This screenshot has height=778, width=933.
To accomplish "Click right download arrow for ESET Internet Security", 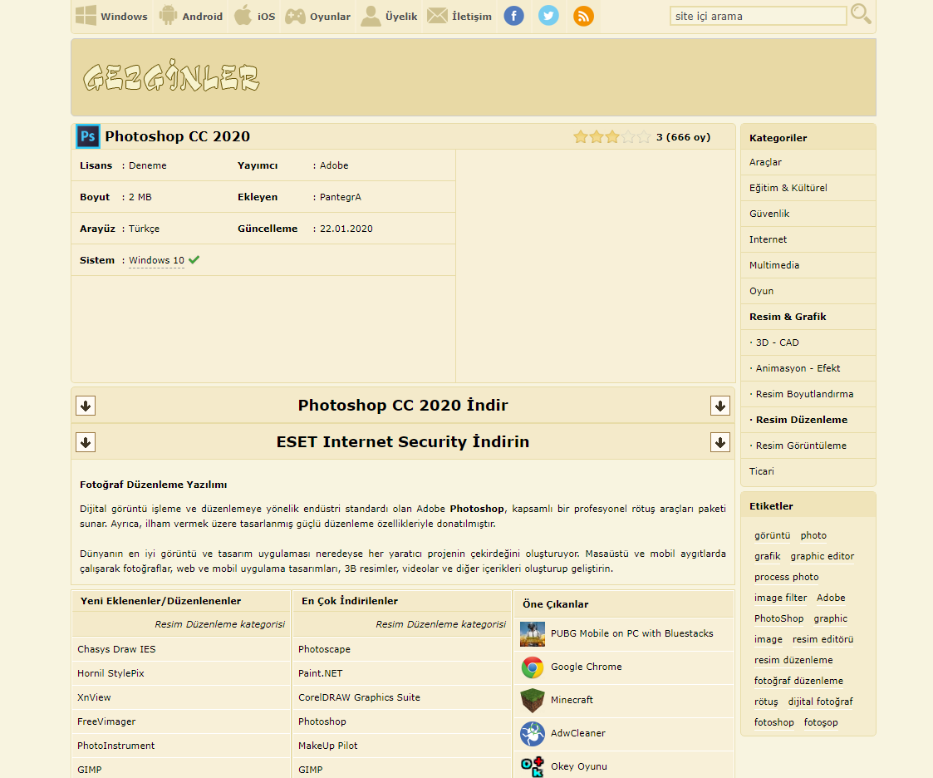I will click(720, 442).
